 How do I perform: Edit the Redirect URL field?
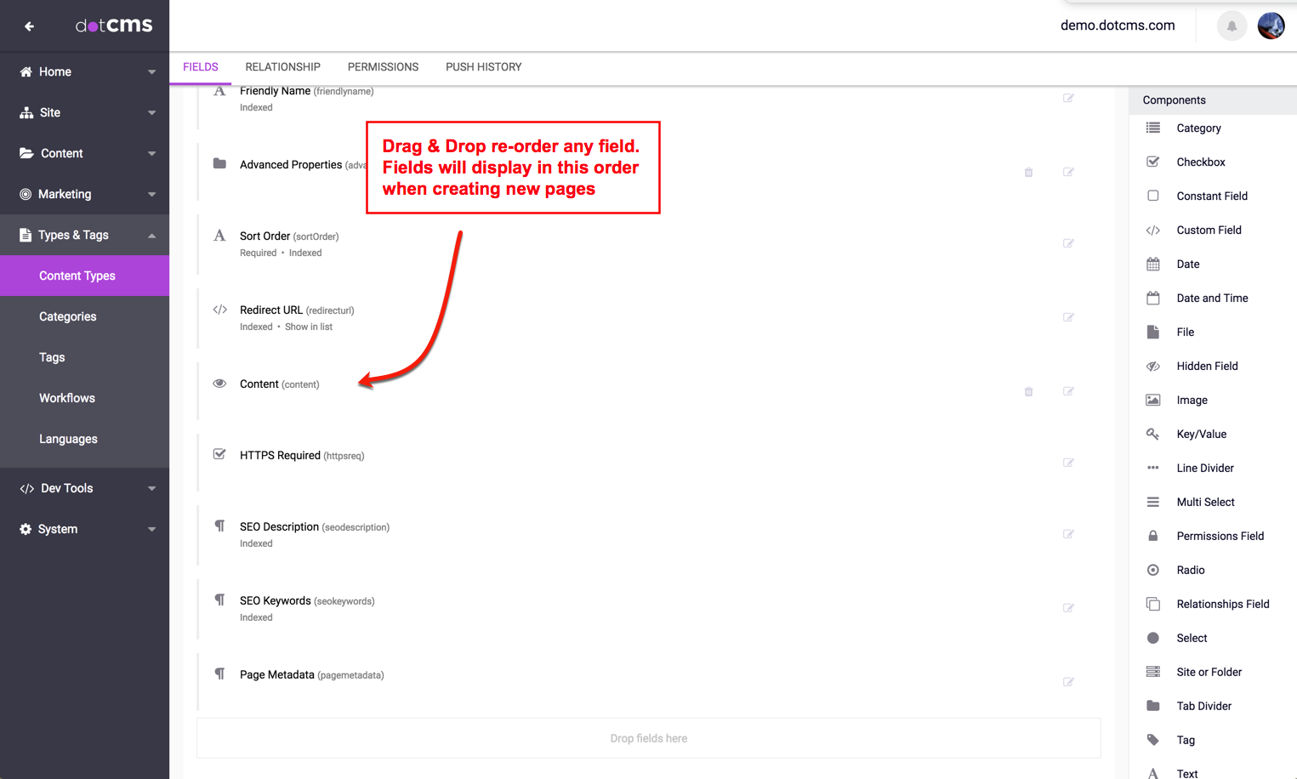tap(1068, 318)
